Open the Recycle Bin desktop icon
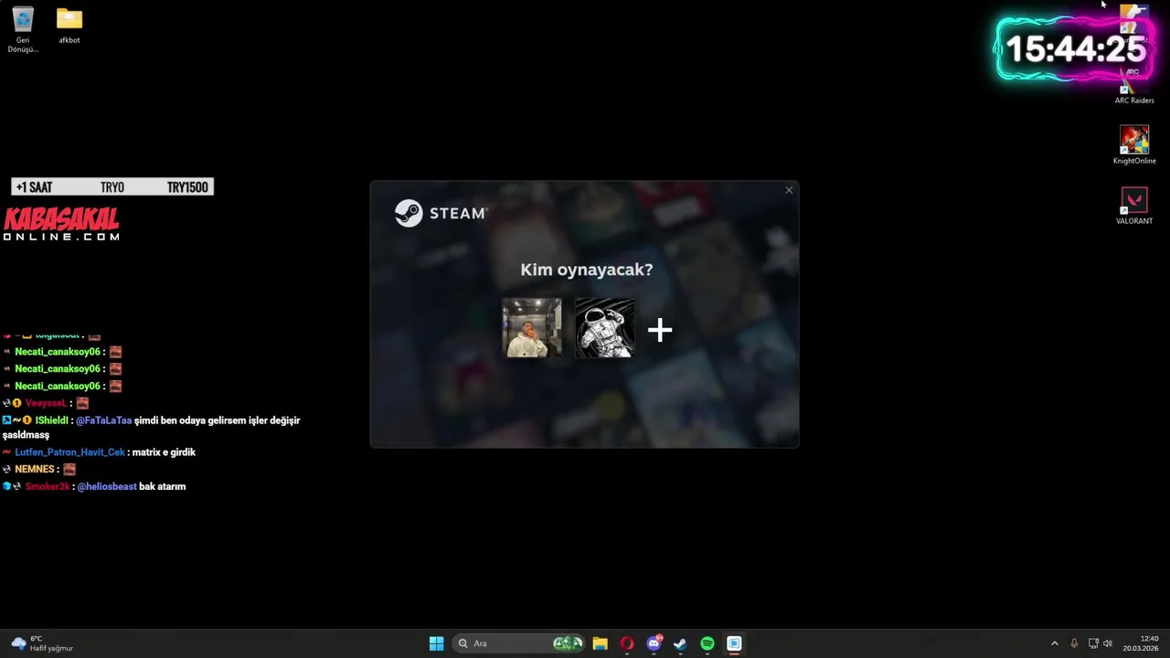This screenshot has height=658, width=1170. [x=23, y=29]
